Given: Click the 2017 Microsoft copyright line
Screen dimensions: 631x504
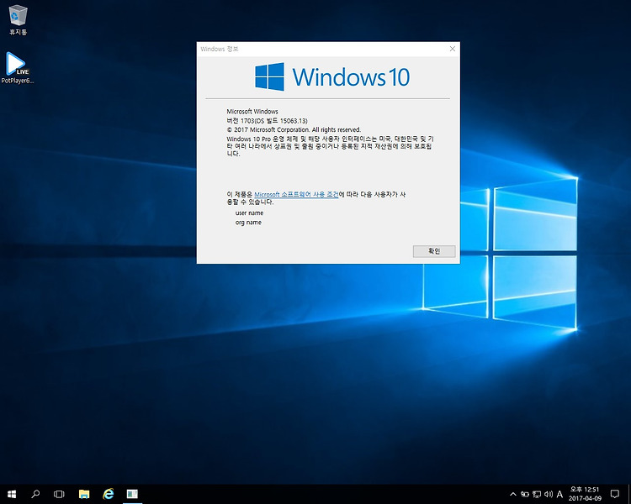Looking at the screenshot, I should click(294, 130).
